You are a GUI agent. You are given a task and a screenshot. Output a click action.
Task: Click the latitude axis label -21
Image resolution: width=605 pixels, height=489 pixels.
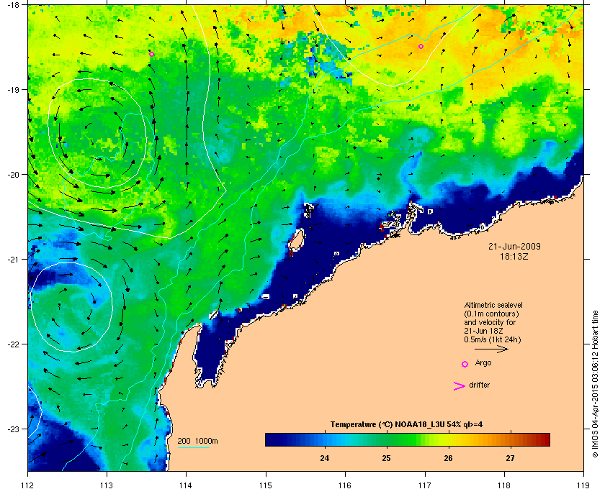14,259
